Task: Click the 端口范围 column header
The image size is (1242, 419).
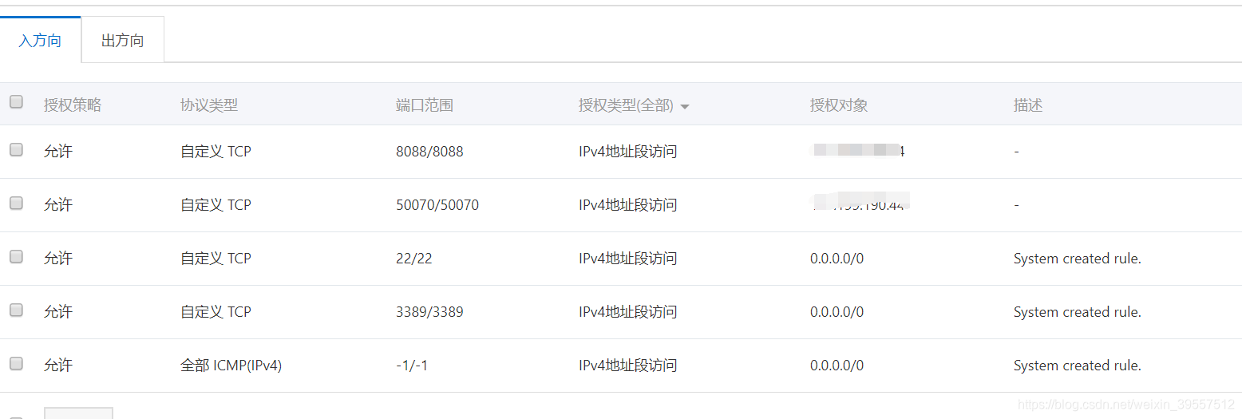Action: (425, 105)
